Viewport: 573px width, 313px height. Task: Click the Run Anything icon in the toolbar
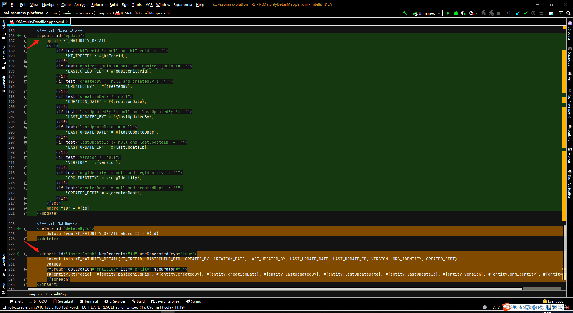(561, 13)
